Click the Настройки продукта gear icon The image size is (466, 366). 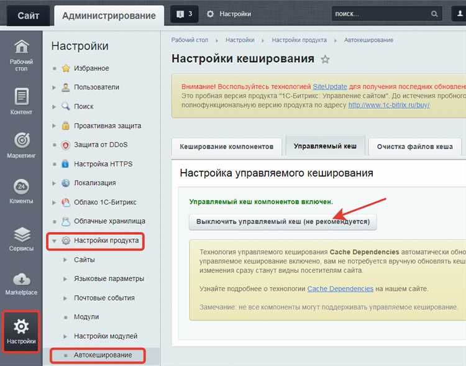click(65, 240)
